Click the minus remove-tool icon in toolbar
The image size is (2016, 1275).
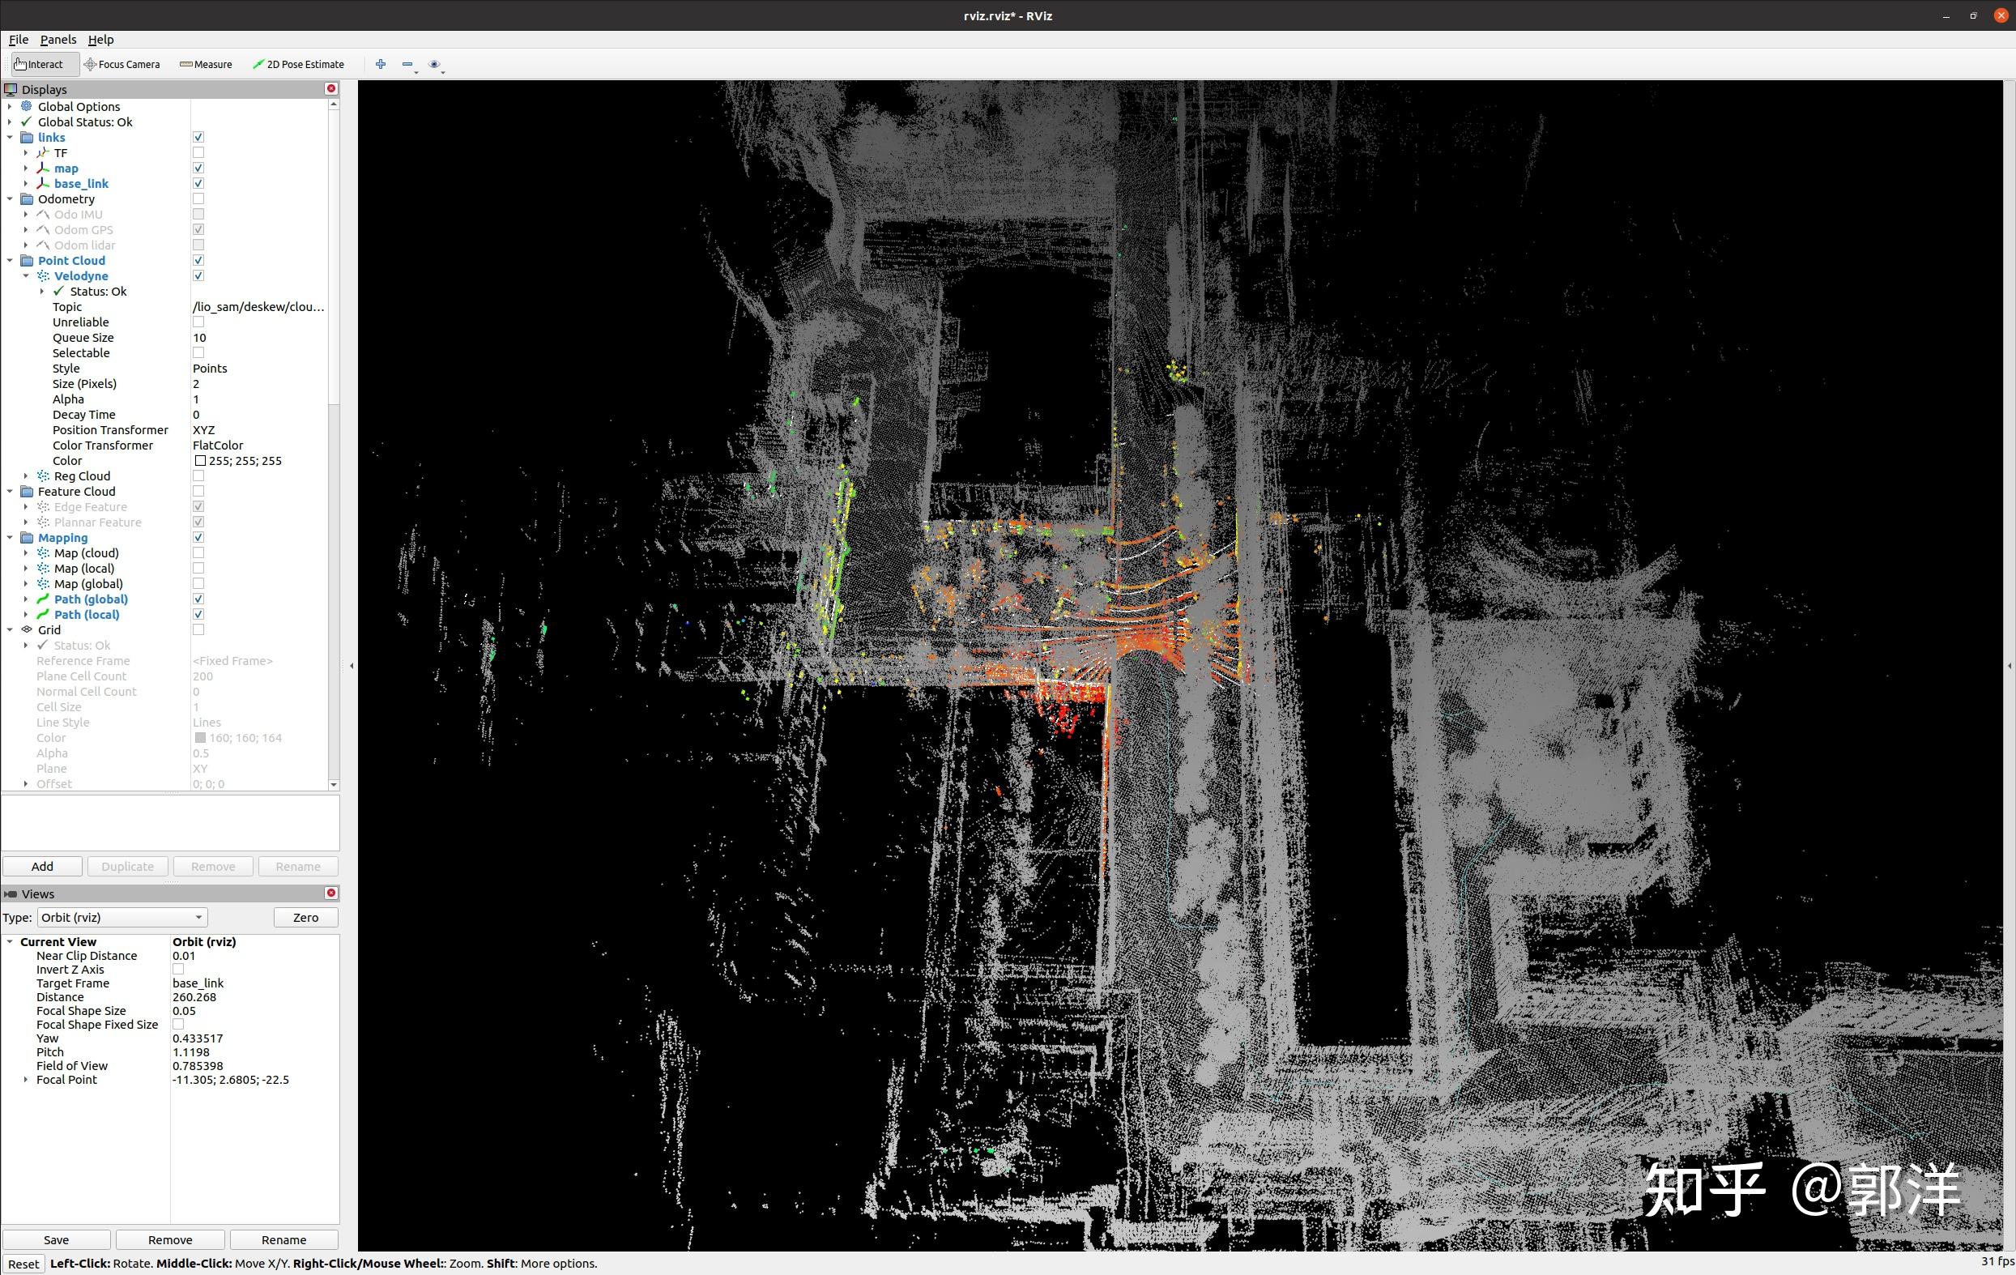(407, 64)
